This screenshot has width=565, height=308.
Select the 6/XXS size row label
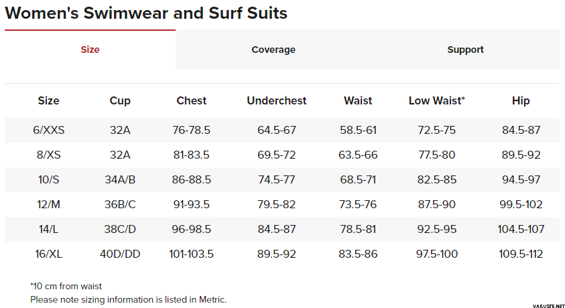pyautogui.click(x=49, y=130)
